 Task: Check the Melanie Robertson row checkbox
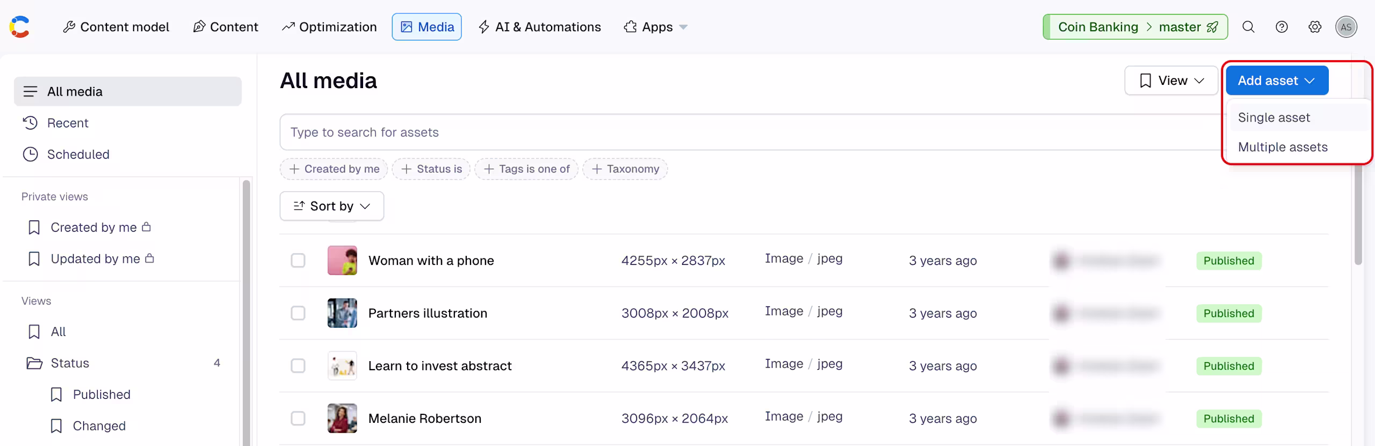click(x=298, y=419)
